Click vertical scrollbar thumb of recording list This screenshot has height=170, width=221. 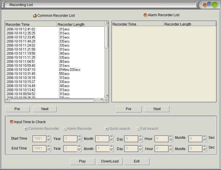coord(107,37)
